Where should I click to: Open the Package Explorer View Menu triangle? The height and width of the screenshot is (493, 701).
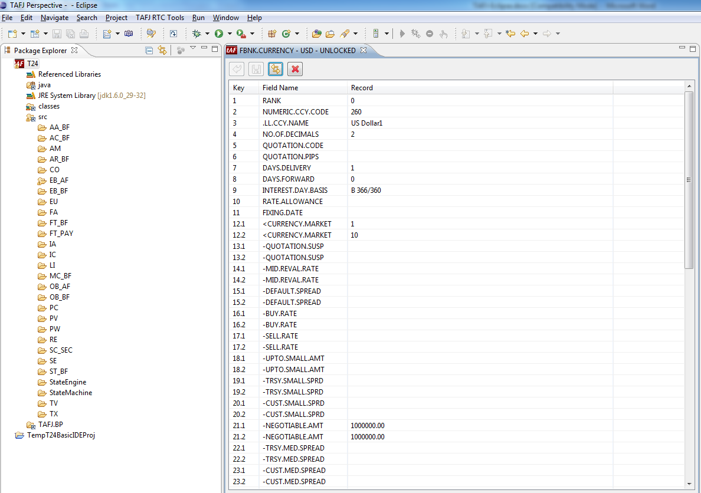pyautogui.click(x=193, y=48)
